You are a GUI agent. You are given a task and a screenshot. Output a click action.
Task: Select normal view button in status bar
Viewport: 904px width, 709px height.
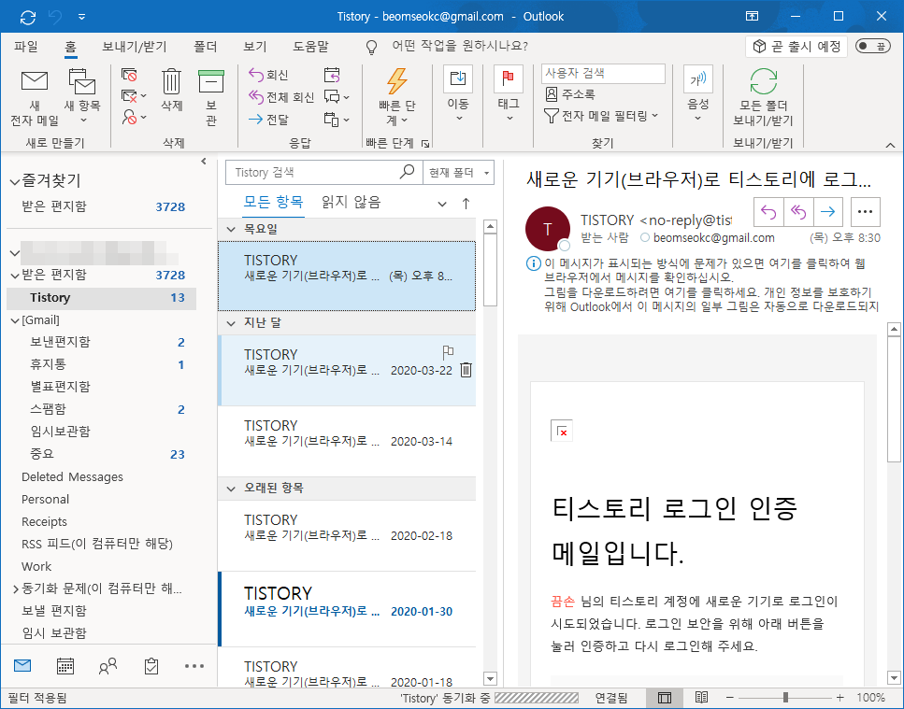point(664,698)
